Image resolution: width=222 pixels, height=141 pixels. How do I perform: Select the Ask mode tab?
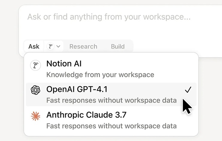point(34,46)
